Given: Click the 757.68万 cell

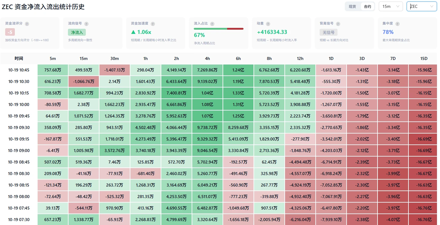Looking at the screenshot, I should (x=53, y=70).
